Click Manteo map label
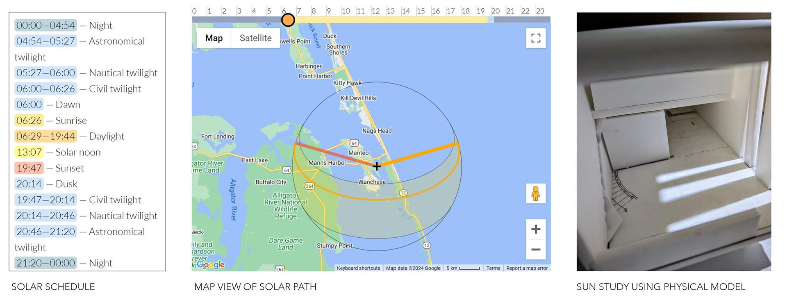The height and width of the screenshot is (300, 787). [359, 153]
